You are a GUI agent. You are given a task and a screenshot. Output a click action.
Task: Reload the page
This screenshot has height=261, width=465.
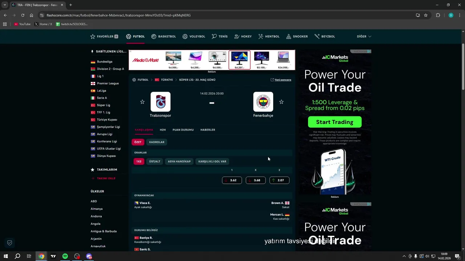click(23, 15)
